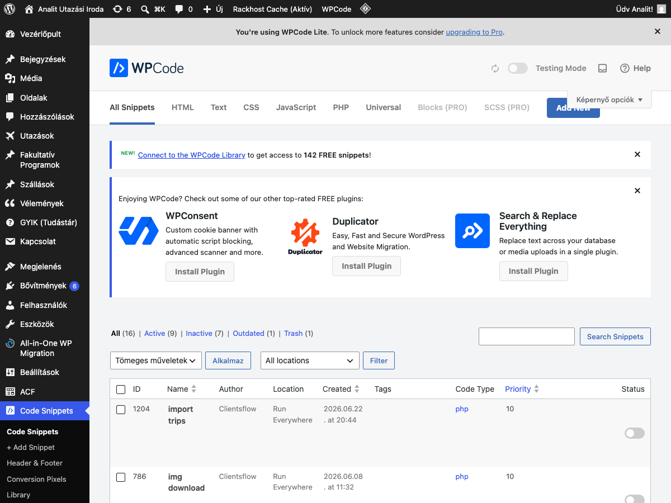Open All-in-One WP Migration icon
Image resolution: width=671 pixels, height=503 pixels.
[10, 344]
